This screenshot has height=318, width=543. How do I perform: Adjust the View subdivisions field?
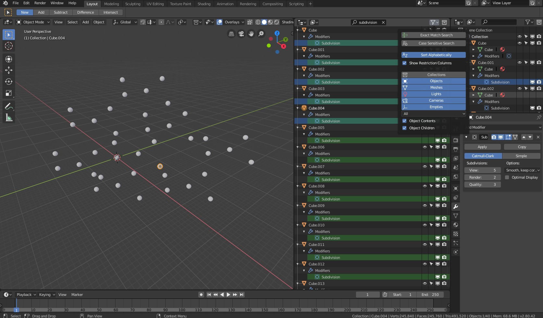tap(482, 170)
